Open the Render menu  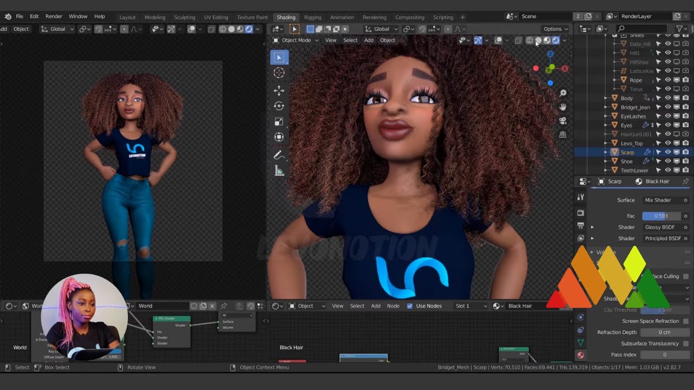pyautogui.click(x=54, y=17)
